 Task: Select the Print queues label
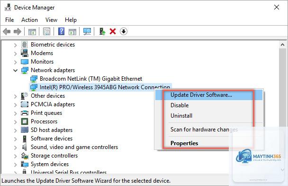tap(46, 113)
